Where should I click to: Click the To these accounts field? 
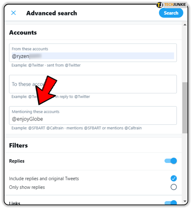tap(93, 84)
